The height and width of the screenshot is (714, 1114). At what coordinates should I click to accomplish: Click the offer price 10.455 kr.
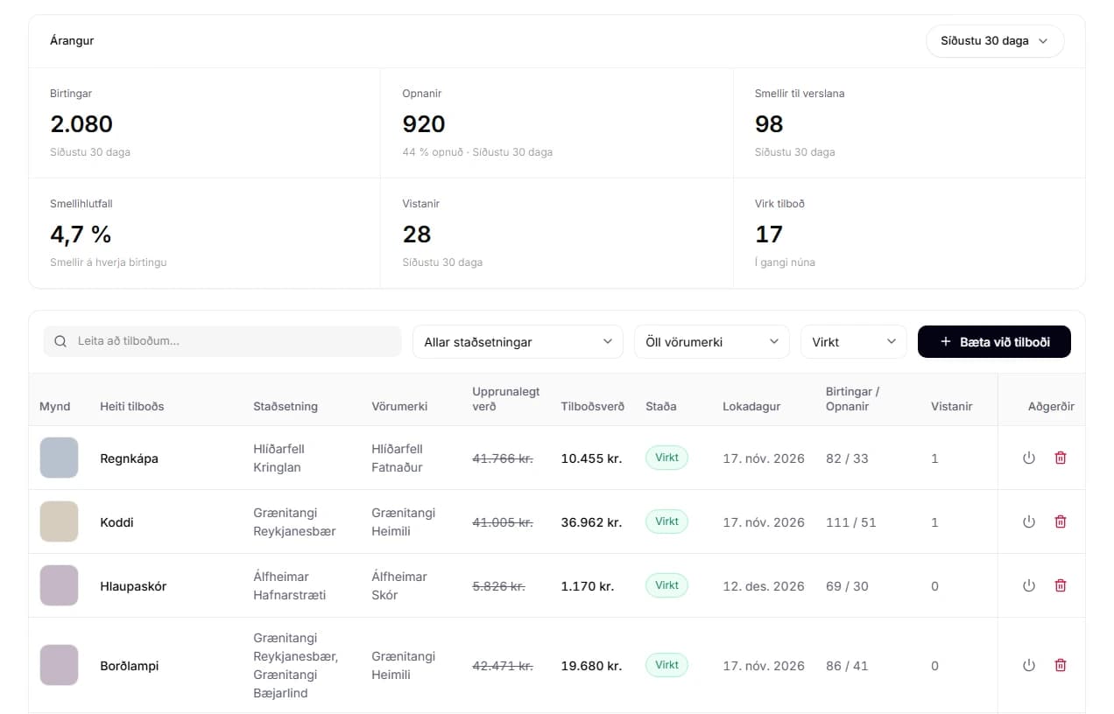coord(591,458)
